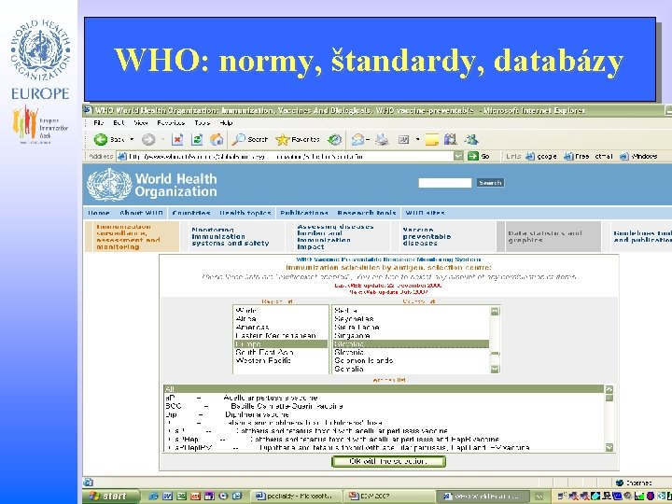Open the Favorites menu
672x504 pixels.
click(x=171, y=122)
